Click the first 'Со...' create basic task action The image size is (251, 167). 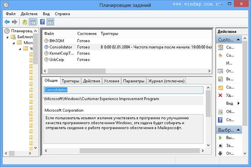(x=226, y=48)
